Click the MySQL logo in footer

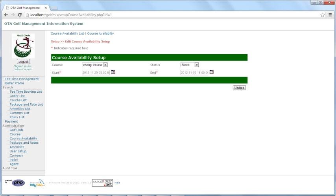(37, 183)
